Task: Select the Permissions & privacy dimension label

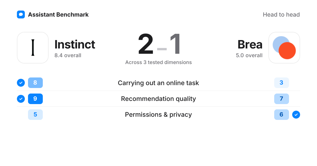Action: coord(158,115)
